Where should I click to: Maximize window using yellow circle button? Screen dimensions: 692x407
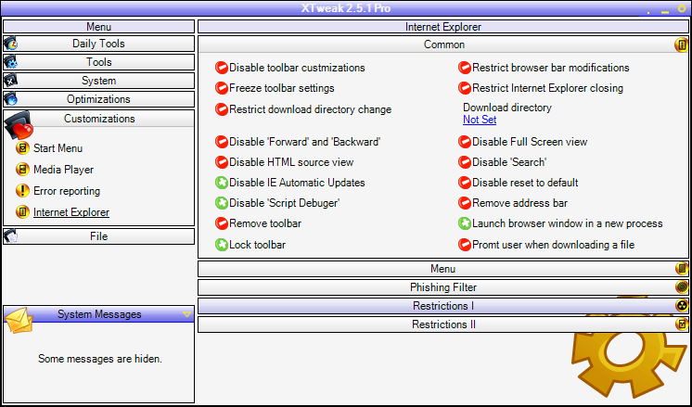tap(682, 8)
